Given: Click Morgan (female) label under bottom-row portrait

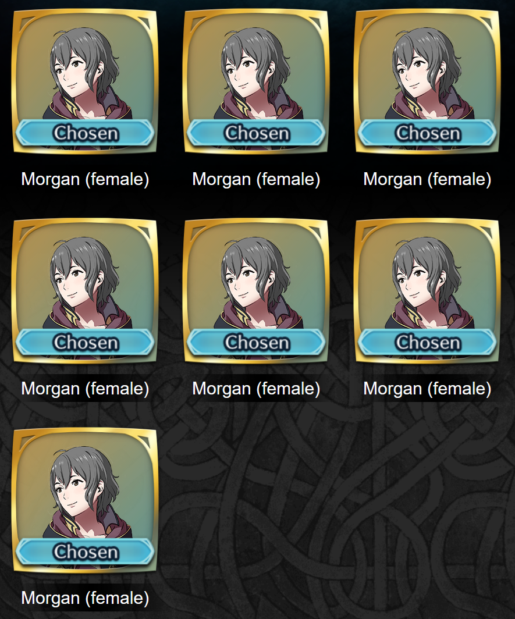Looking at the screenshot, I should click(85, 597).
